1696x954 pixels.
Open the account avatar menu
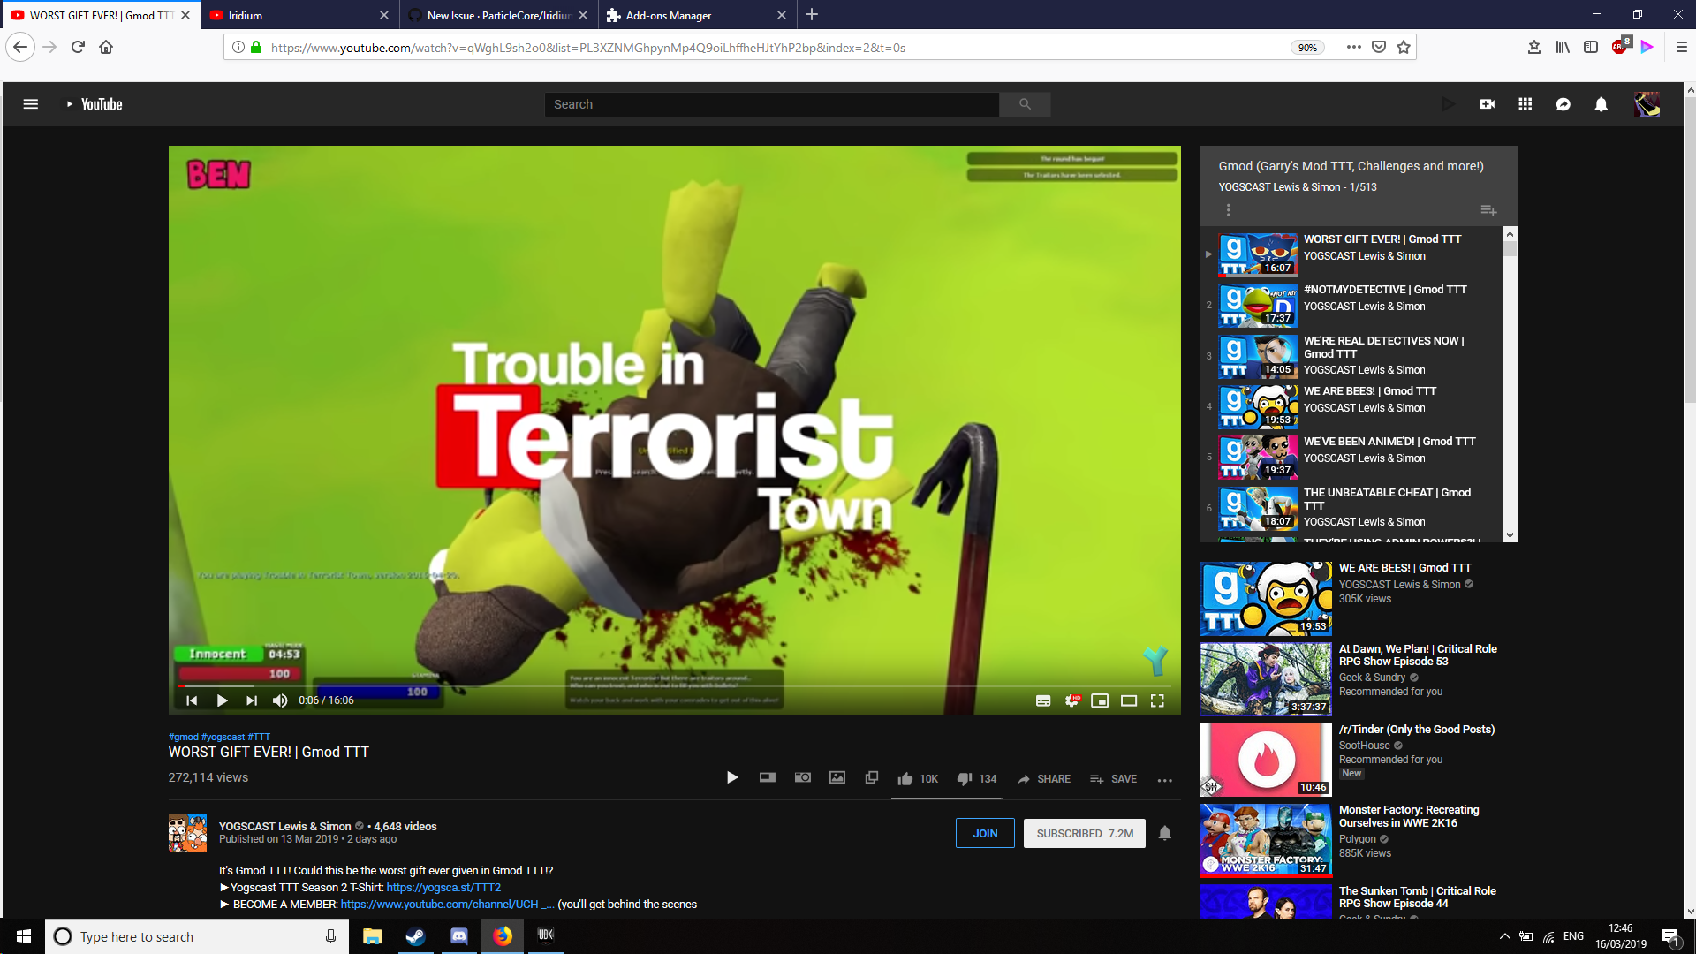pos(1647,104)
